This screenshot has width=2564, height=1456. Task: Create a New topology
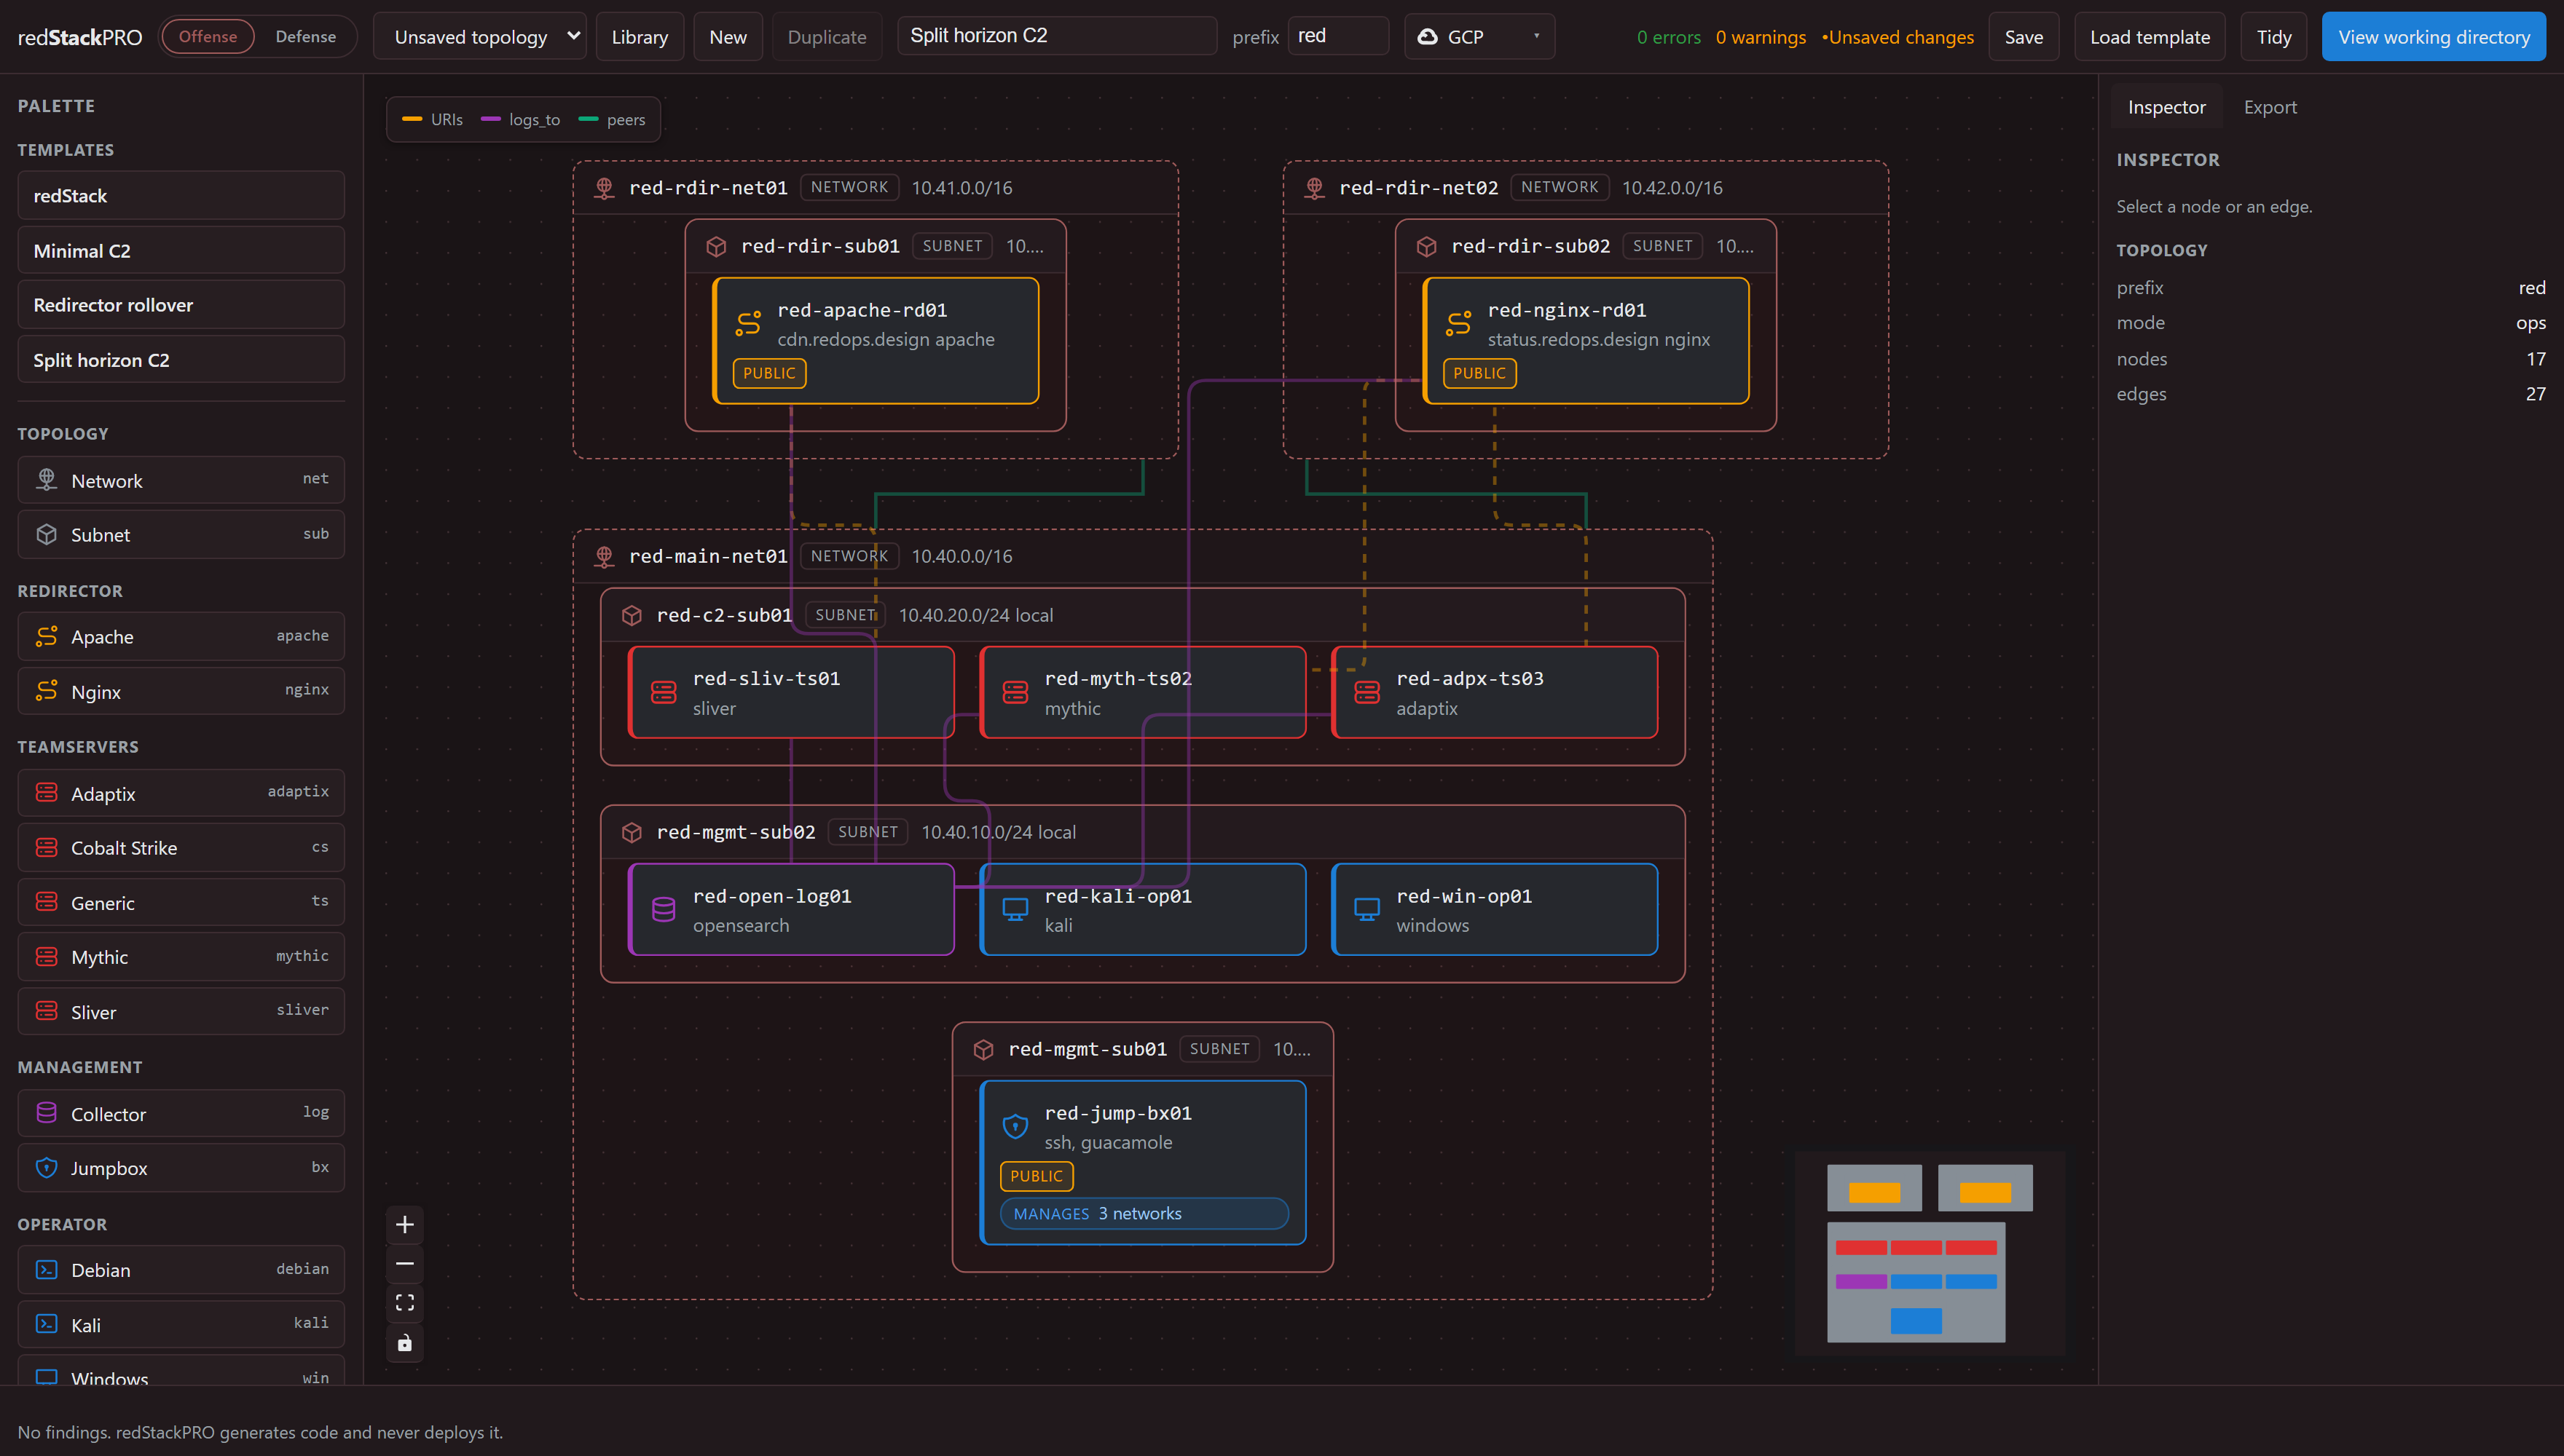(727, 37)
